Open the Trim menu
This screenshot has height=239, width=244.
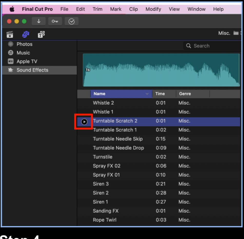[x=97, y=9]
